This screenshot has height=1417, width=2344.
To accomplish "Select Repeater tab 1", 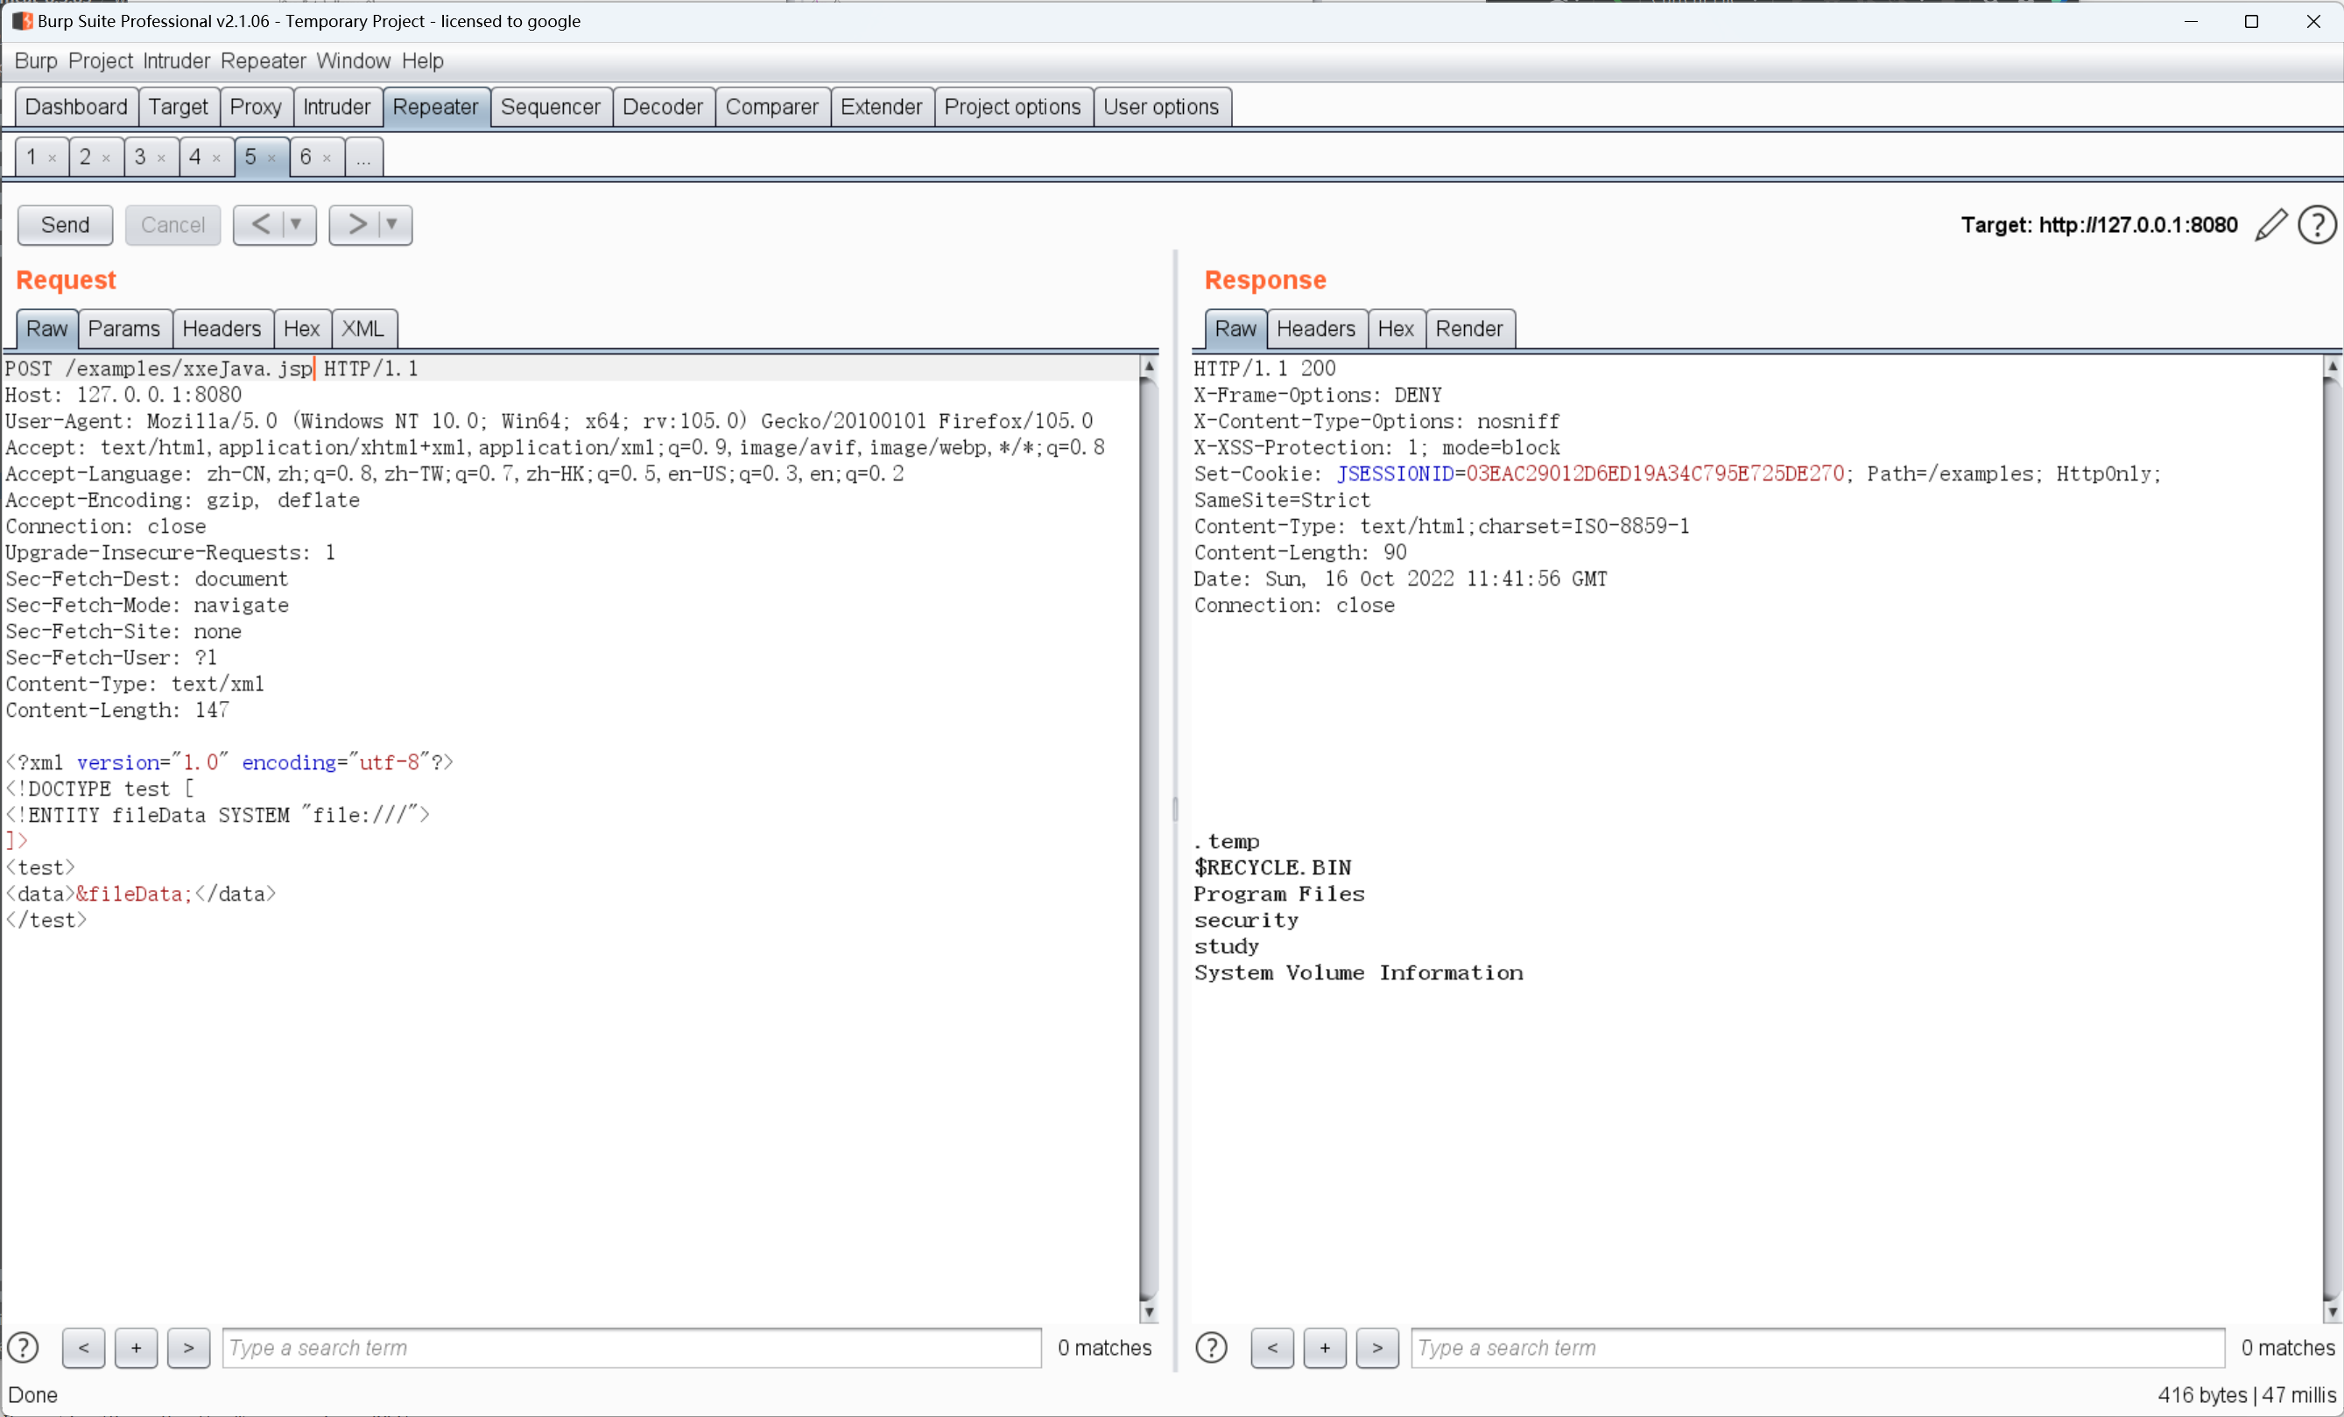I will coord(32,158).
